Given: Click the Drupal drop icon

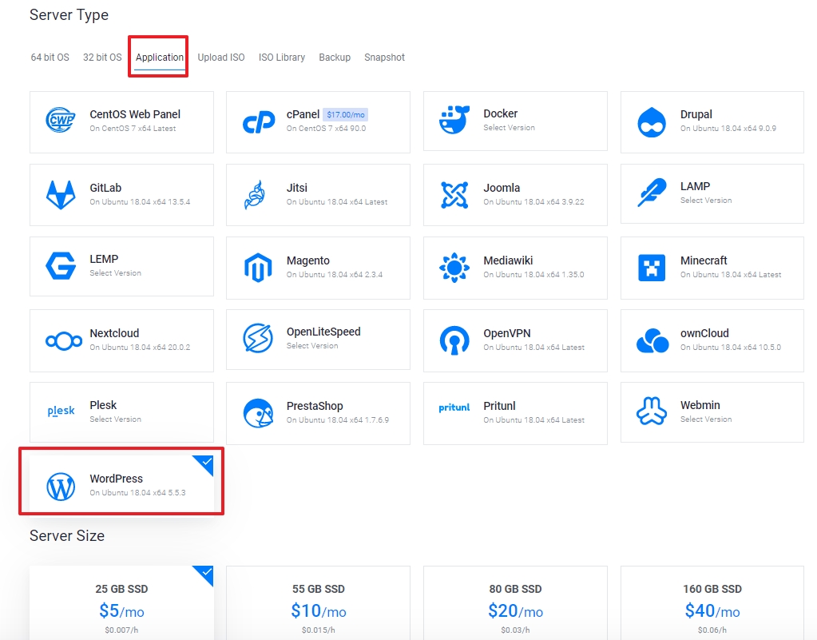Looking at the screenshot, I should point(652,122).
